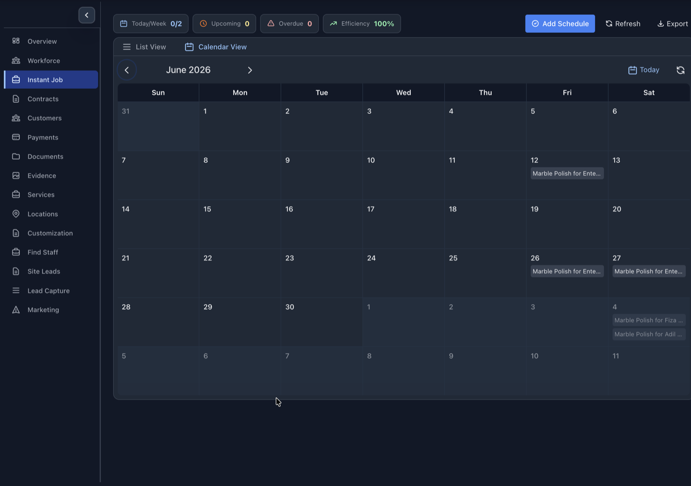Open Overview in the sidebar
Viewport: 691px width, 486px height.
[x=51, y=41]
